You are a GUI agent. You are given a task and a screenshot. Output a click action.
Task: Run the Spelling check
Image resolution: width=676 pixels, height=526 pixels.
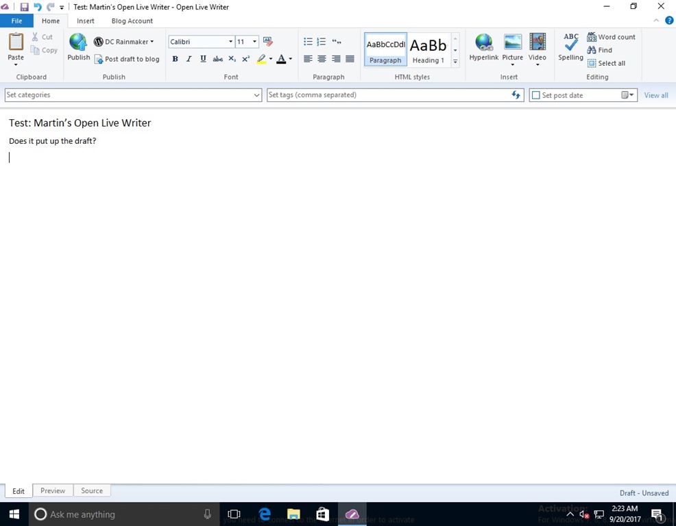pyautogui.click(x=570, y=47)
